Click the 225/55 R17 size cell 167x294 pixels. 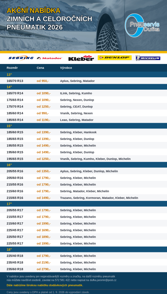click(15, 244)
